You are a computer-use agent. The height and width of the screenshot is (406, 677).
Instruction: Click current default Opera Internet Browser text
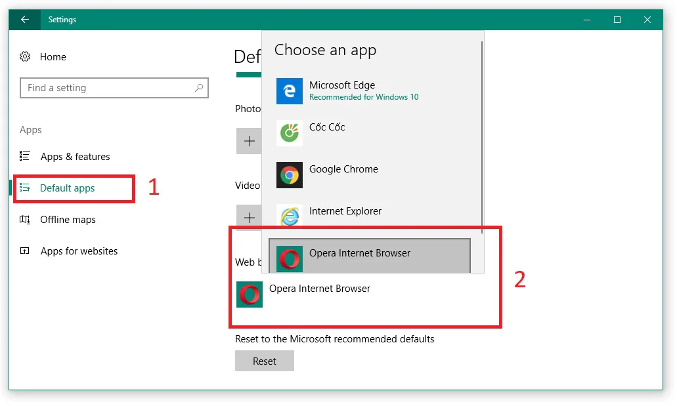click(x=320, y=289)
